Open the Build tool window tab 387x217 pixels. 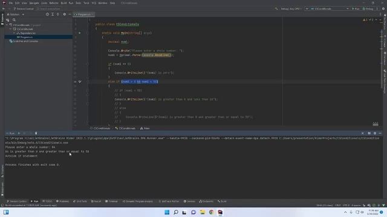222,201
